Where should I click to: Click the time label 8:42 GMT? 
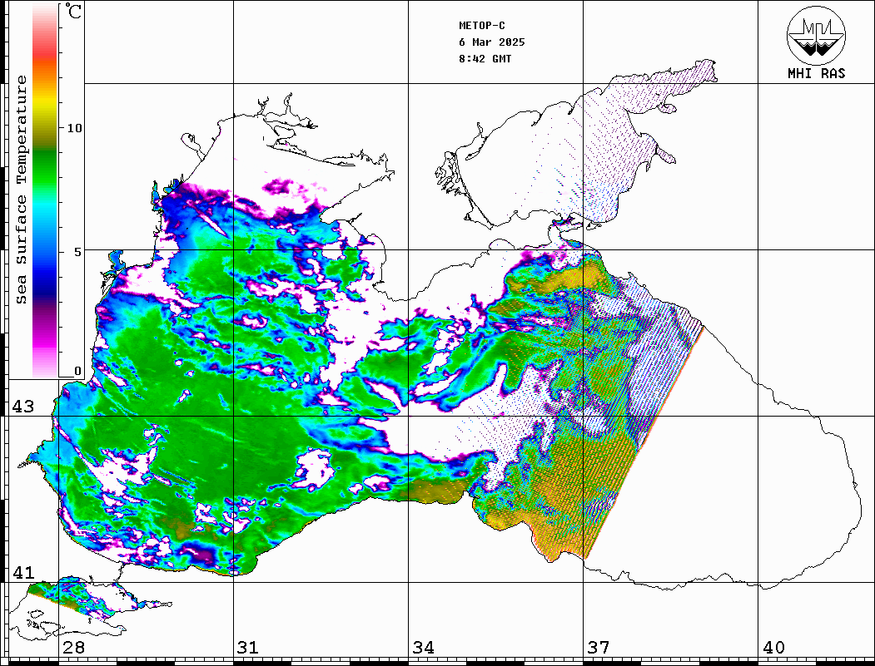485,59
